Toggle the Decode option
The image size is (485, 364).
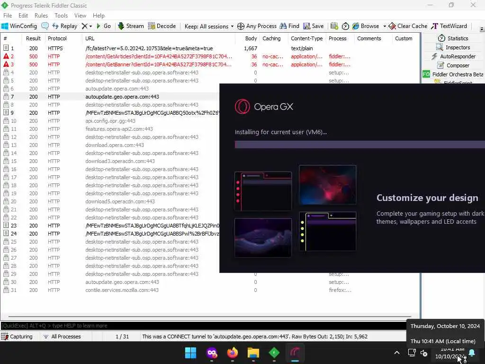(162, 26)
